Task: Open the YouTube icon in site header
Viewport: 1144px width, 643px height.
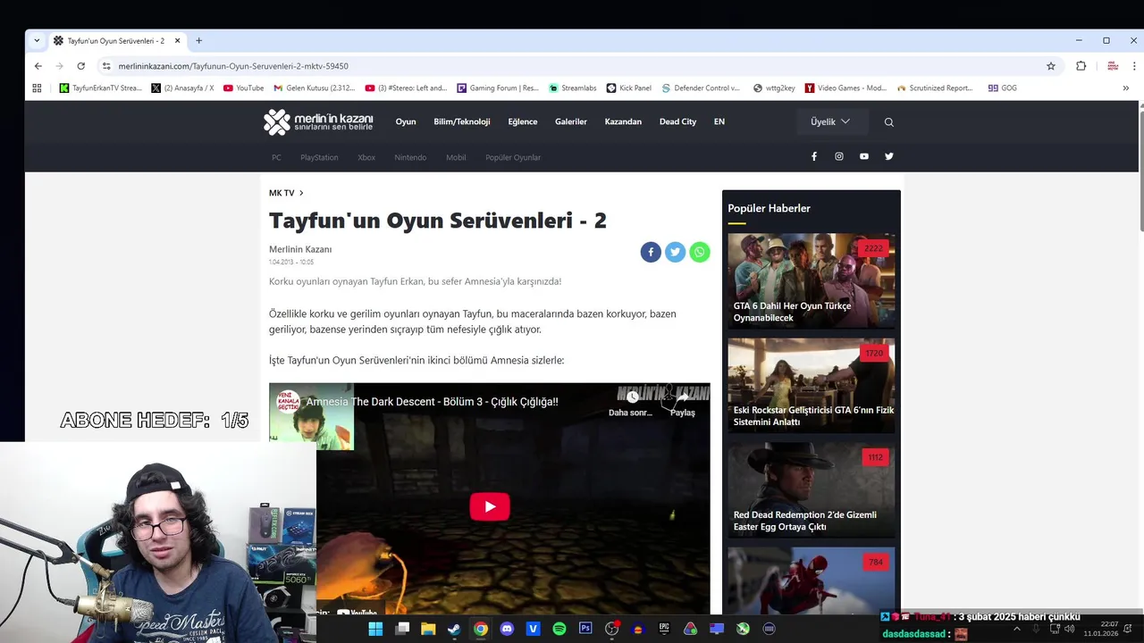Action: [x=863, y=156]
